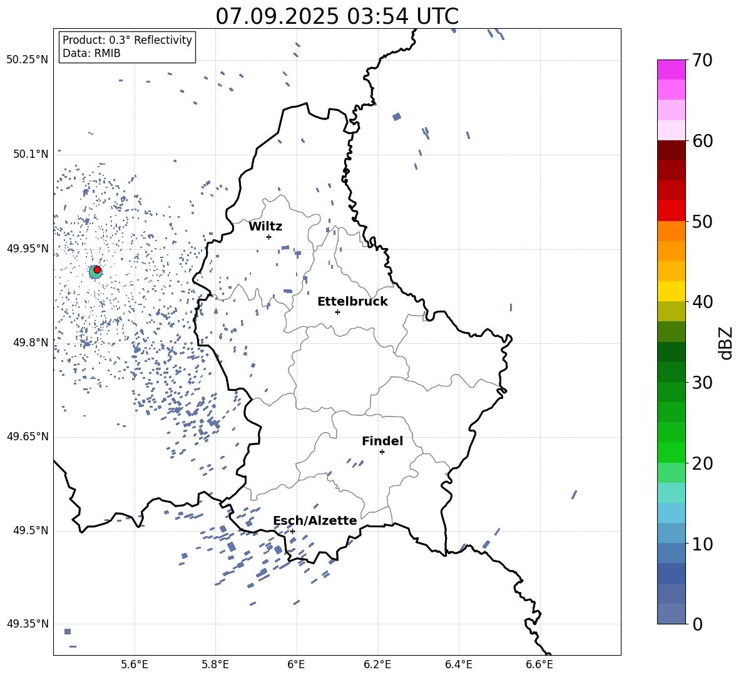
Task: Click the Wiltz city label
Action: [x=265, y=227]
